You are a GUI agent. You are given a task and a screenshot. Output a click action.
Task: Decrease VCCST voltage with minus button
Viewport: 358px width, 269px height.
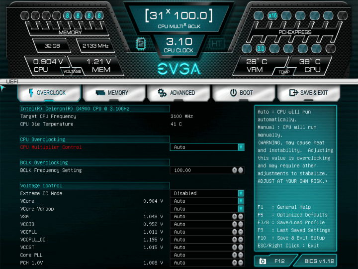pos(241,247)
